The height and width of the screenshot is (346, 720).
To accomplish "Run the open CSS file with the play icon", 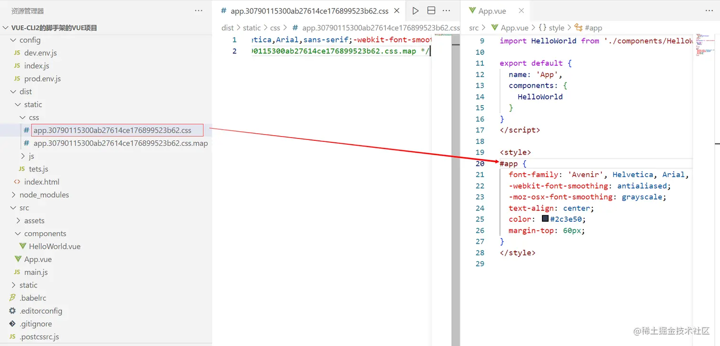I will [416, 10].
